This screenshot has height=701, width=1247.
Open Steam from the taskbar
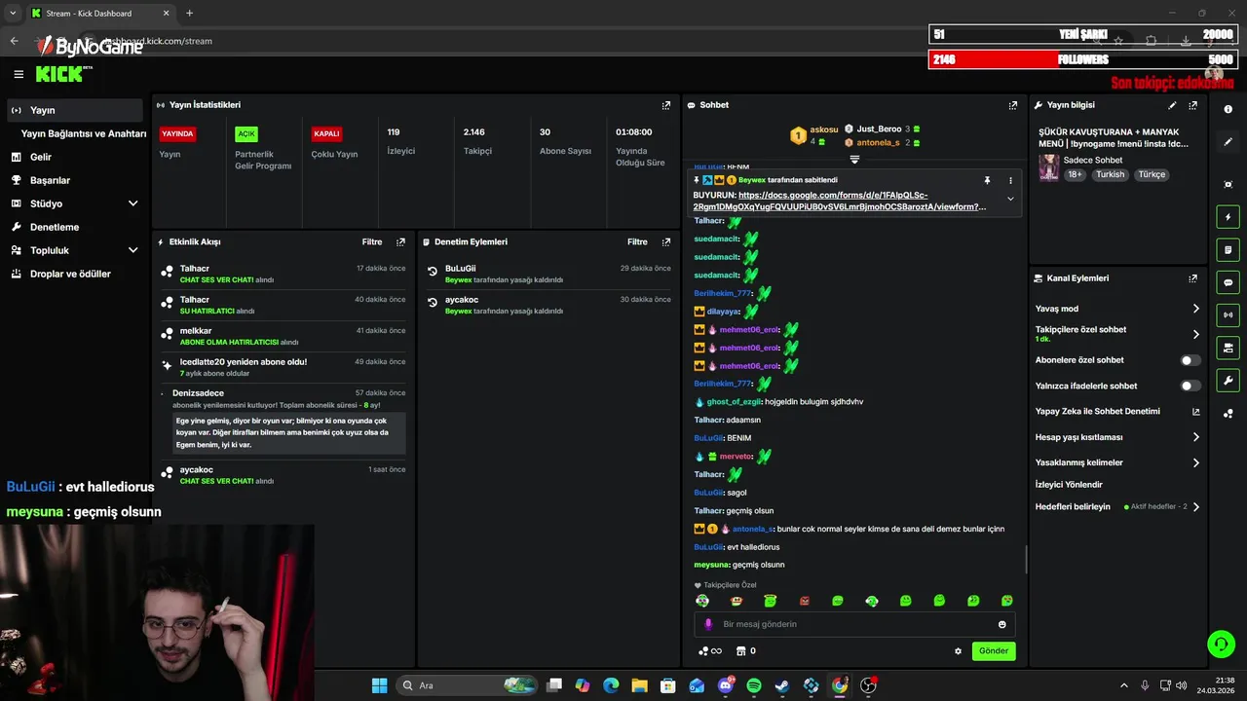click(782, 685)
